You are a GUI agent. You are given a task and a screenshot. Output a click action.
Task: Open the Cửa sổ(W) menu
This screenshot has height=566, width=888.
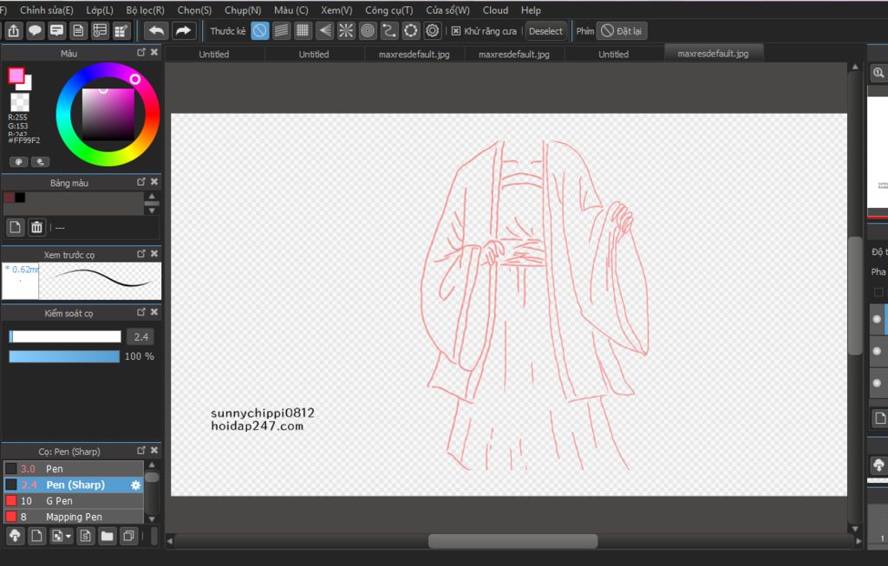[x=448, y=10]
